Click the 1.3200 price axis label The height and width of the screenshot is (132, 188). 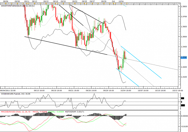pyautogui.click(x=184, y=67)
